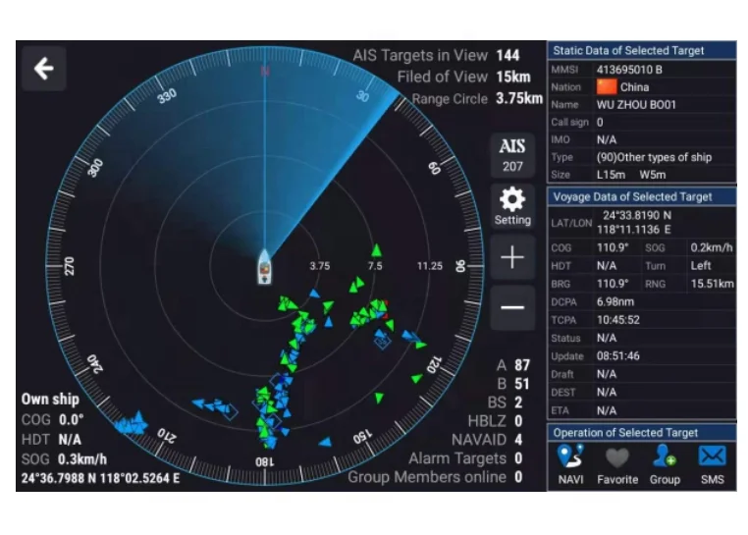This screenshot has width=748, height=535.
Task: Click Update time 08:51:46
Action: [x=617, y=356]
